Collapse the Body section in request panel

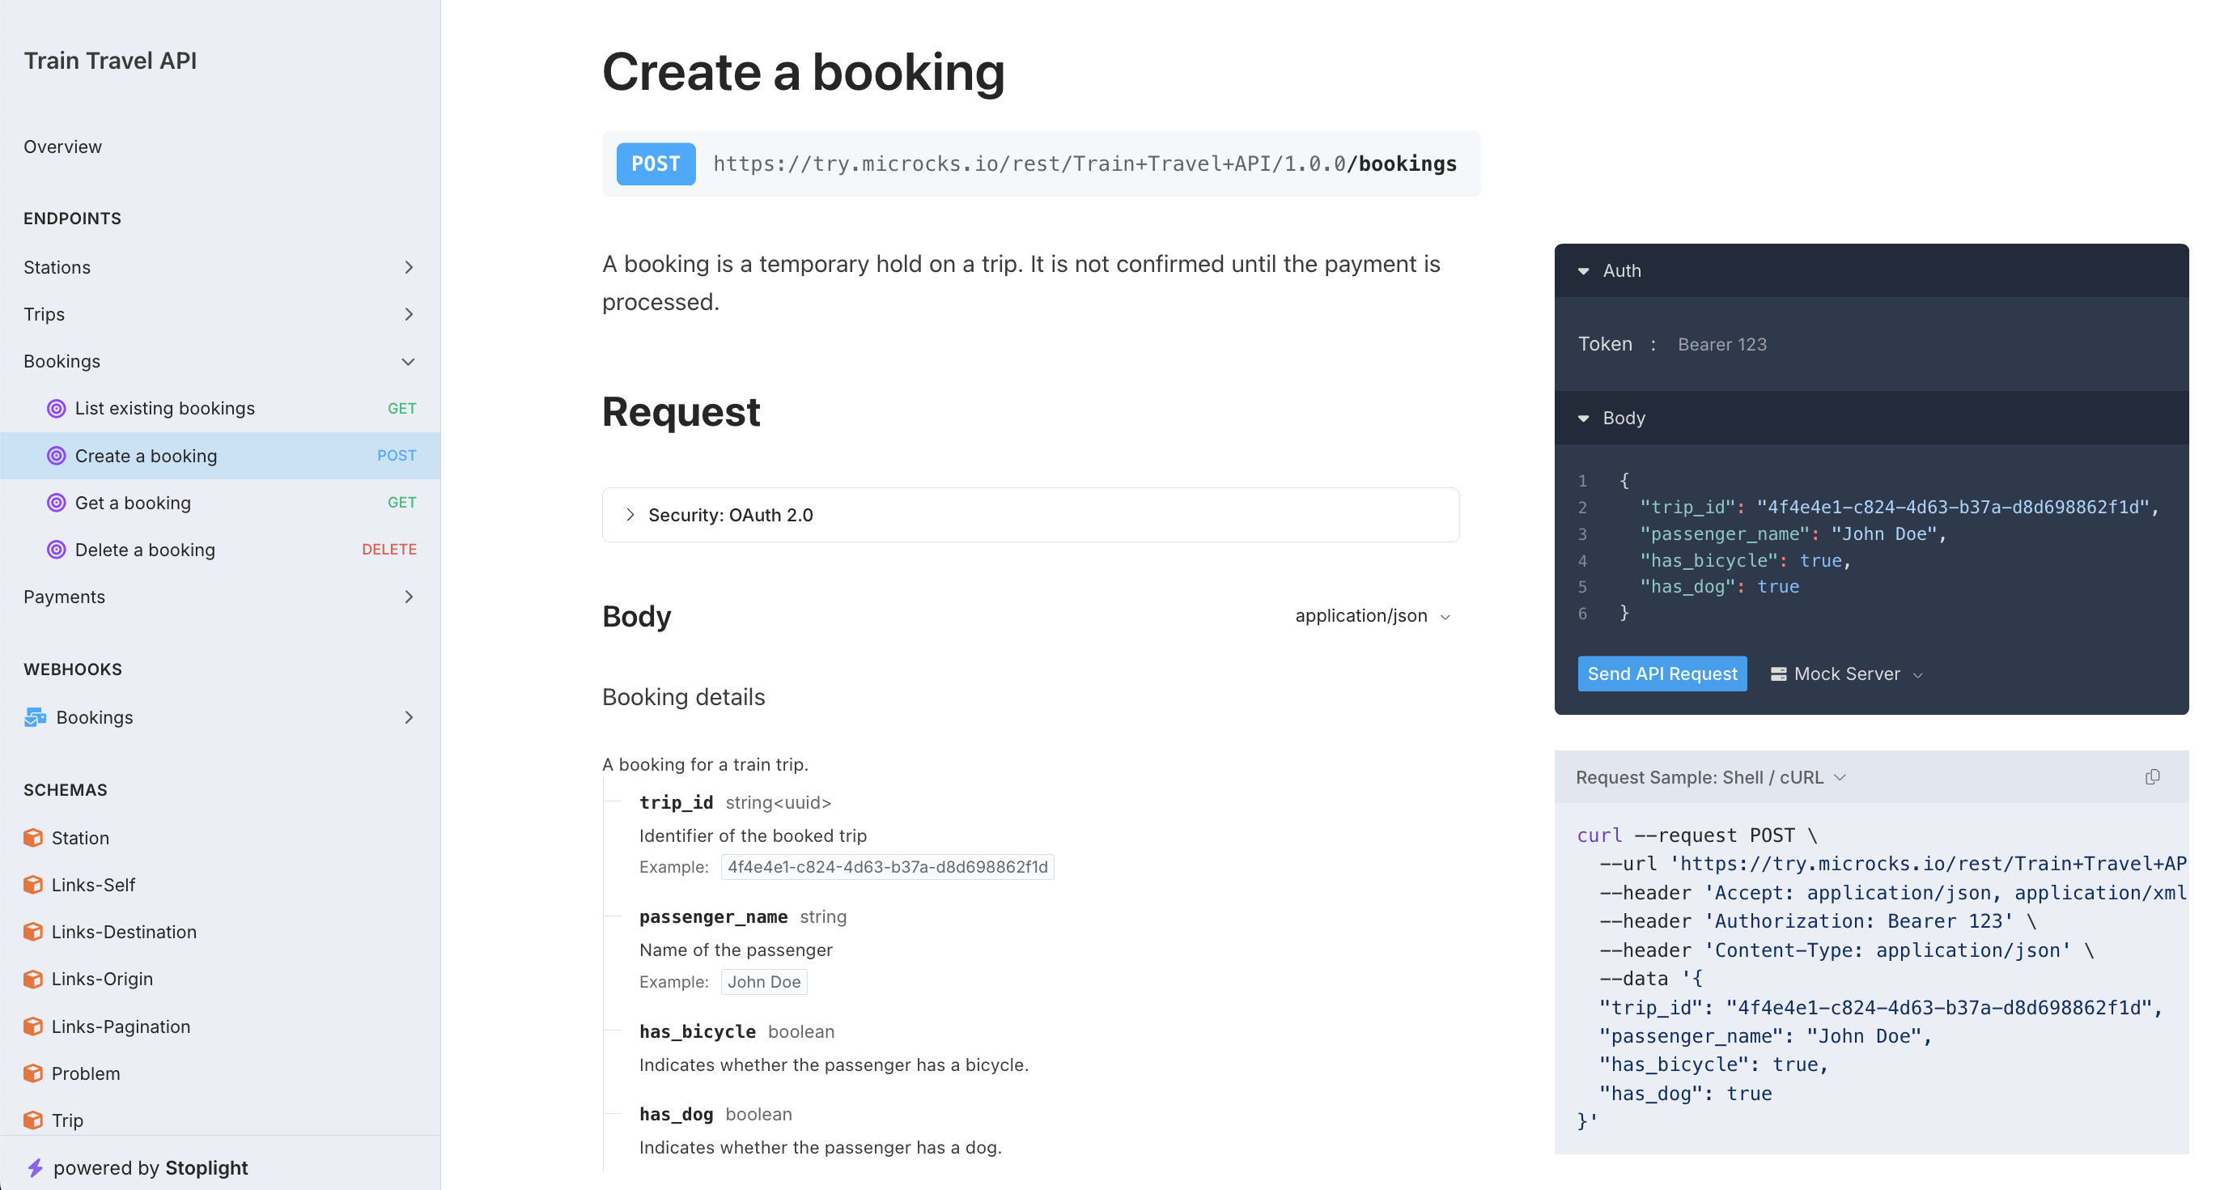1583,418
